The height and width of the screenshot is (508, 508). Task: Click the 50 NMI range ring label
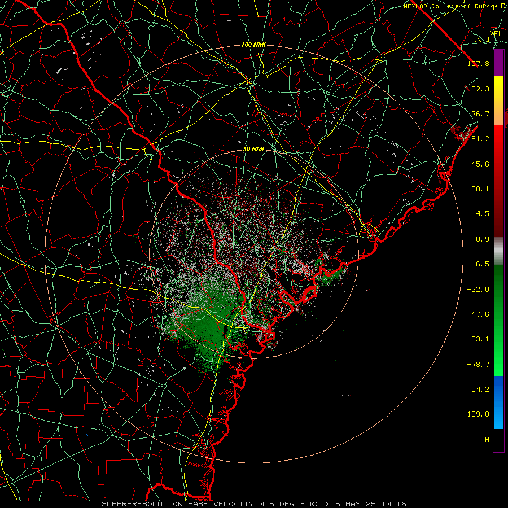coord(253,149)
